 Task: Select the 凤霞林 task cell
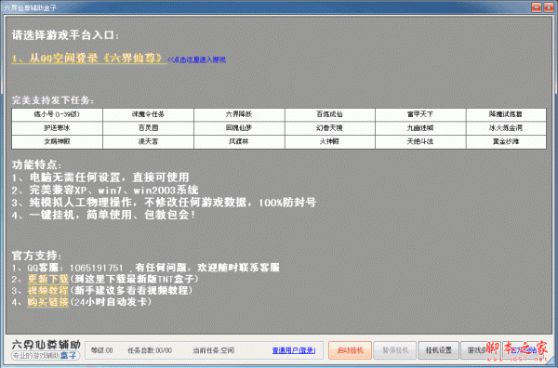point(239,142)
